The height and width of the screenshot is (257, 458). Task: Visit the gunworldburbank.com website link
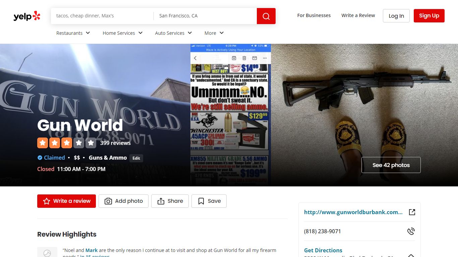tap(353, 212)
